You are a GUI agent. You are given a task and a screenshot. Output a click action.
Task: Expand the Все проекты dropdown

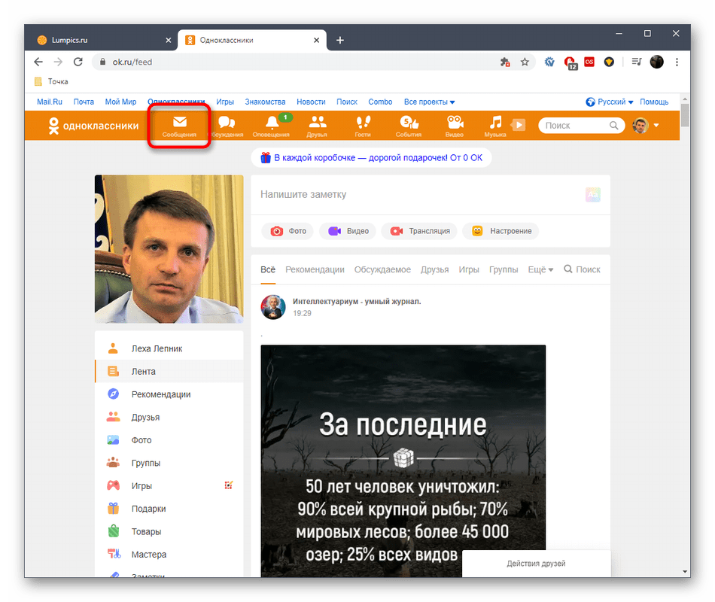coord(429,102)
